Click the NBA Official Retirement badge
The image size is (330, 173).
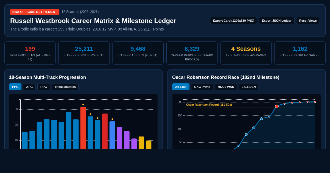[35, 12]
